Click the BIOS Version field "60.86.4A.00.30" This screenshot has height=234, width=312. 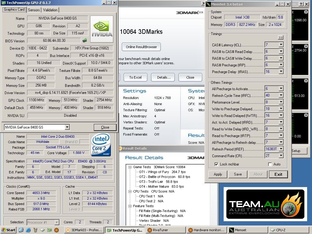pos(54,41)
